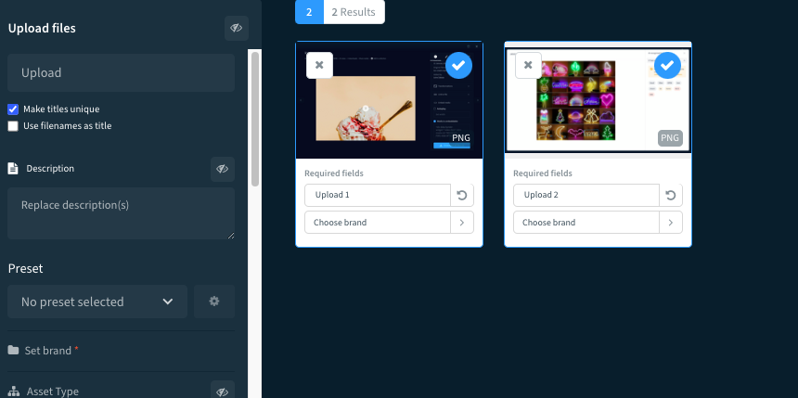Image resolution: width=798 pixels, height=398 pixels.
Task: Click the arrow next to Upload 1 brand
Action: tap(462, 223)
